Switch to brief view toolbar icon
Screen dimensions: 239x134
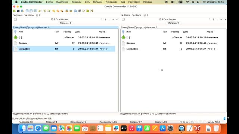click(27, 11)
